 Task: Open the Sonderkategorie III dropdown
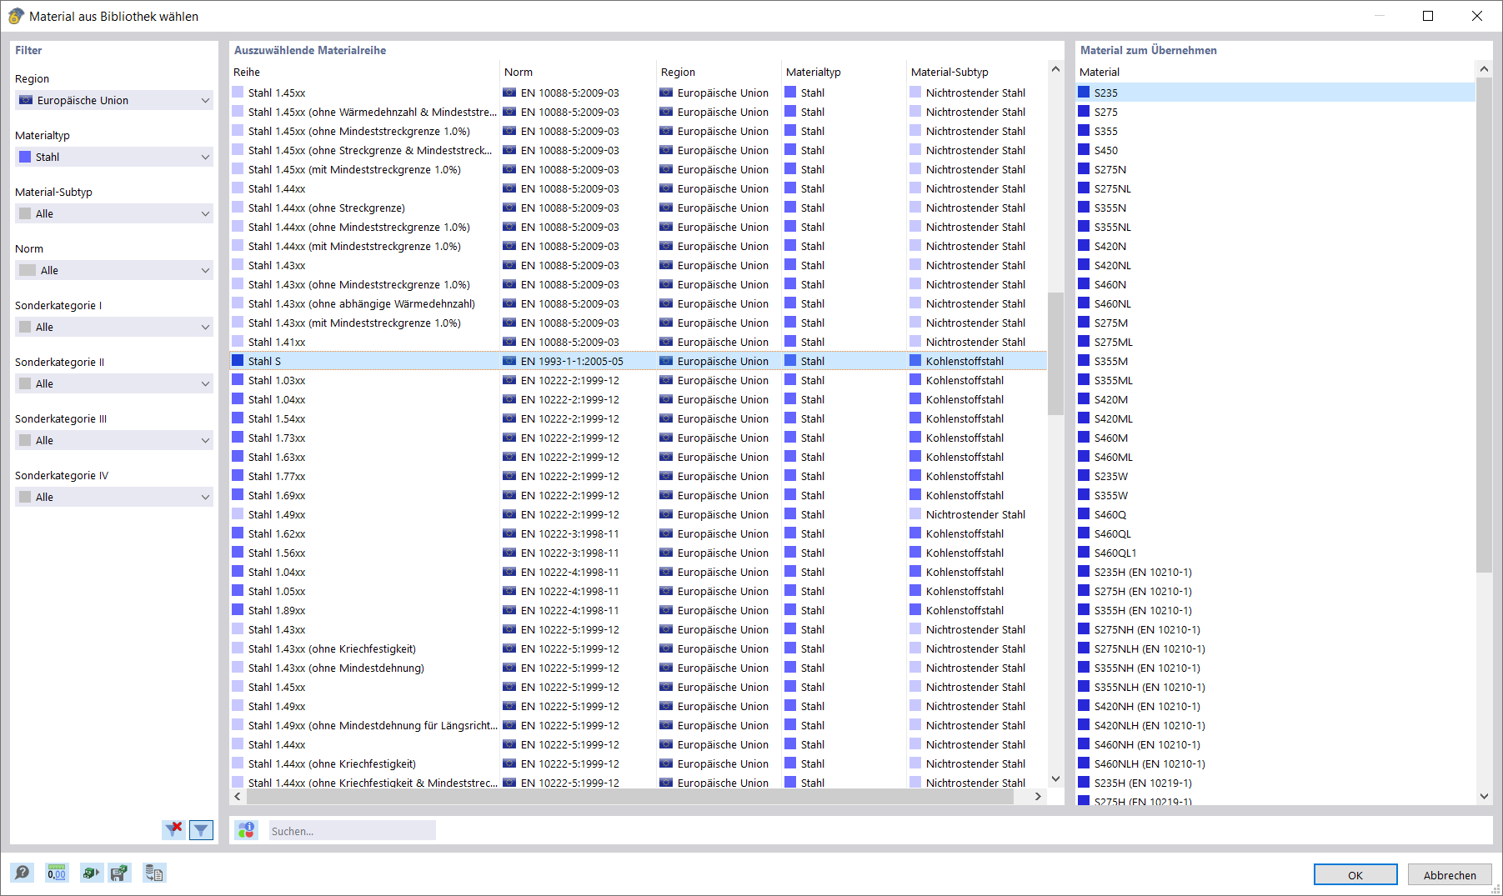pyautogui.click(x=114, y=440)
